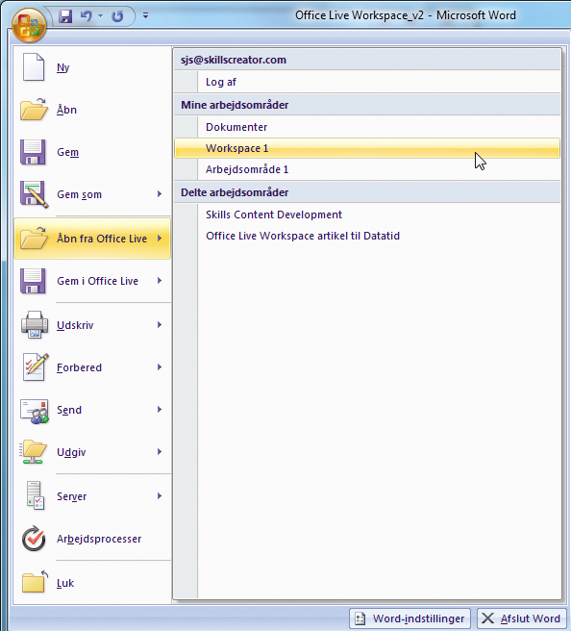The image size is (571, 631).
Task: Choose Luk to close the document
Action: 92,583
